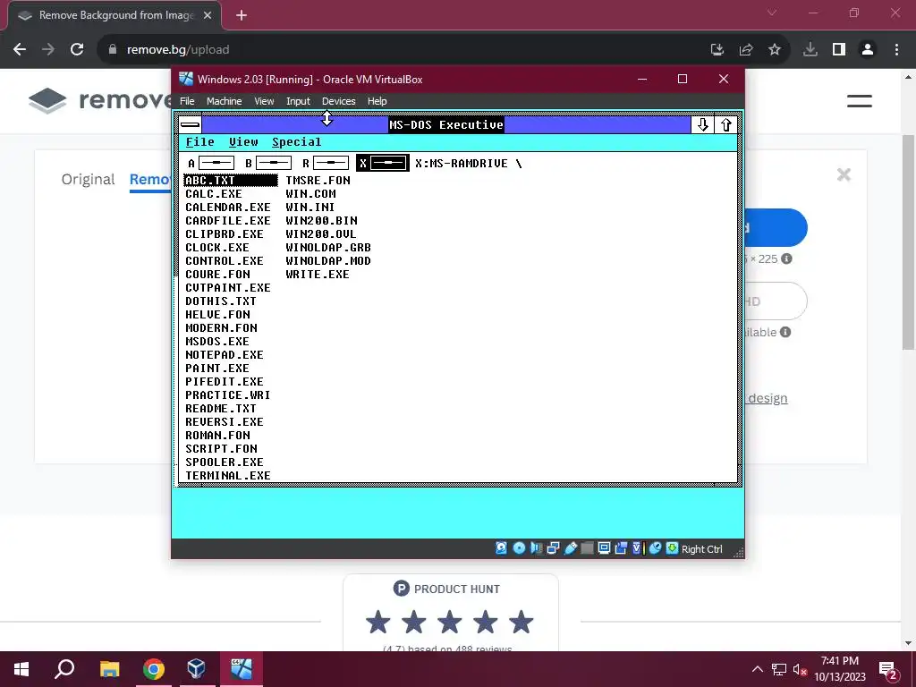Click the mouse integration icon in VirtualBox status bar
The height and width of the screenshot is (687, 916).
(x=655, y=548)
